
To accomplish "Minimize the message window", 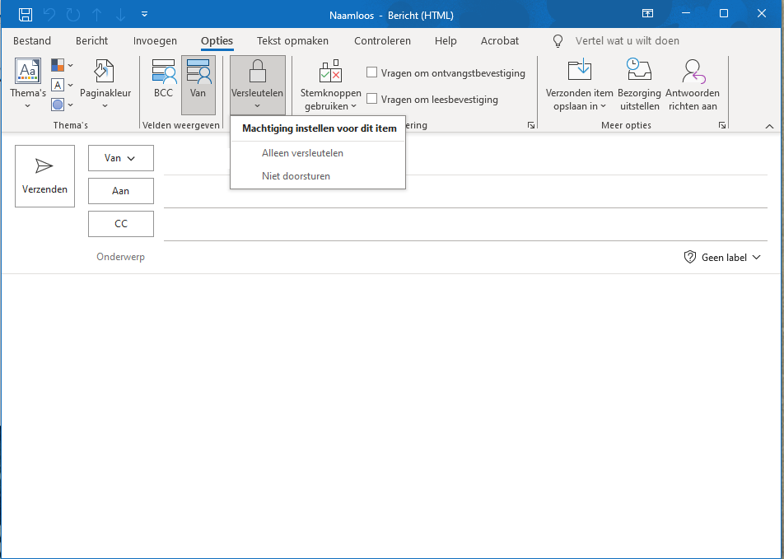I will (685, 14).
